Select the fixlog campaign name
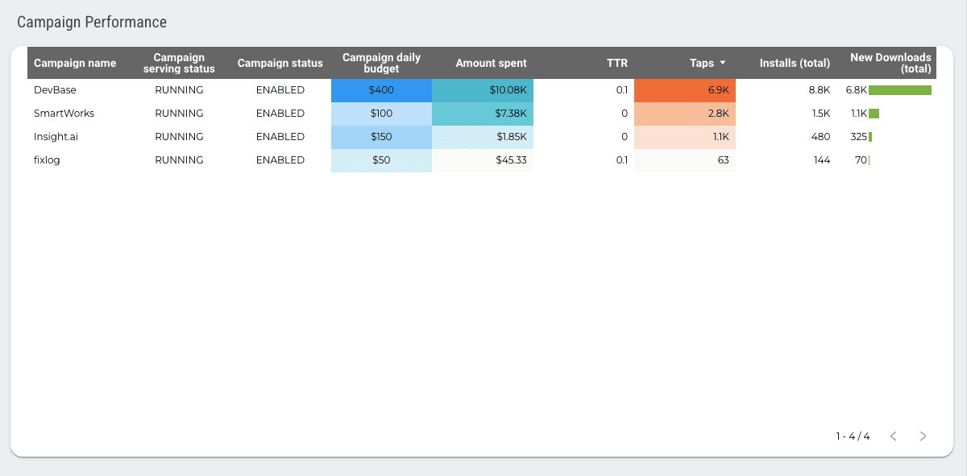The height and width of the screenshot is (476, 967). pos(47,160)
